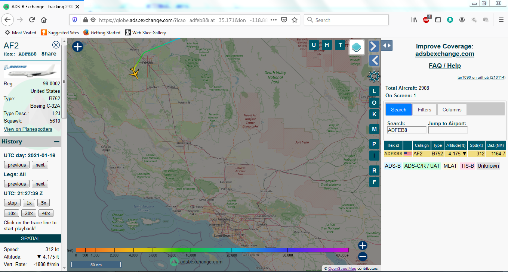Open Most Visited bookmarks folder
Screen dimensions: 508x272
coord(21,33)
